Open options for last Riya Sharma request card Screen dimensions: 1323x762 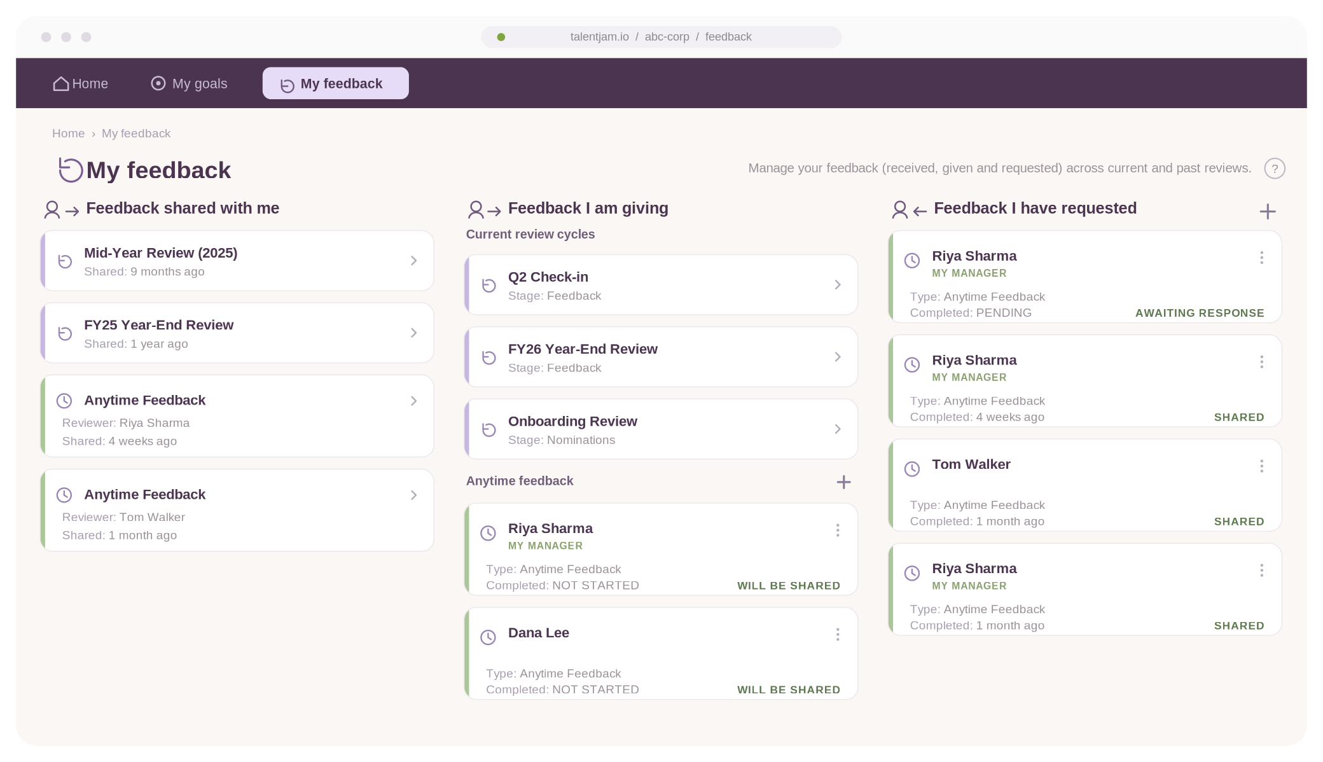pos(1262,571)
